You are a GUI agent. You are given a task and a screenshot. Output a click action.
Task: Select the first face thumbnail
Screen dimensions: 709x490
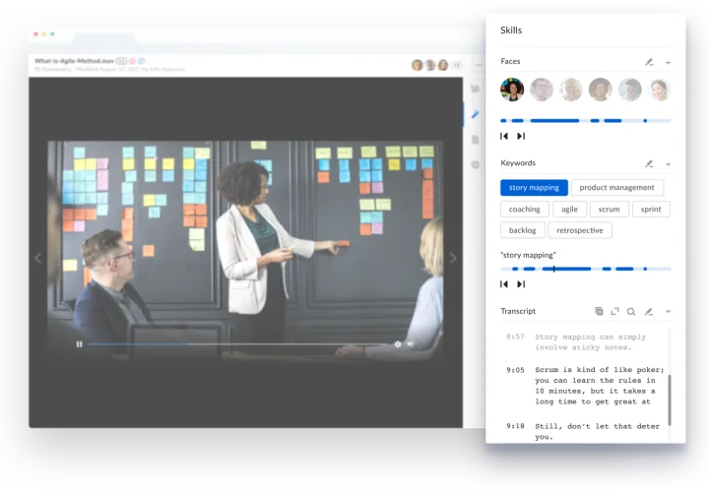512,90
